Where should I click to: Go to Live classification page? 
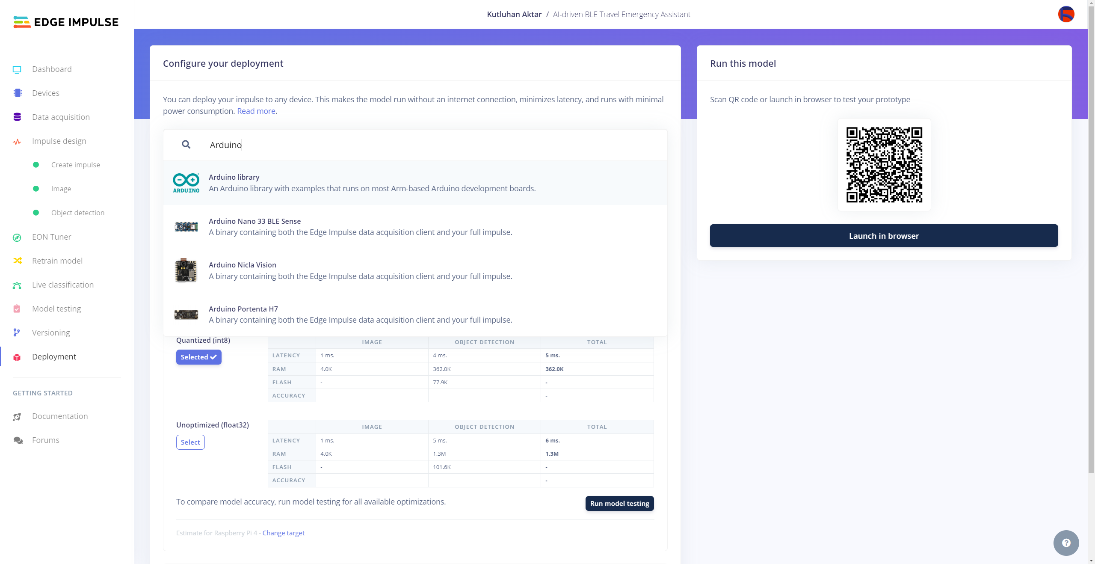click(x=63, y=285)
